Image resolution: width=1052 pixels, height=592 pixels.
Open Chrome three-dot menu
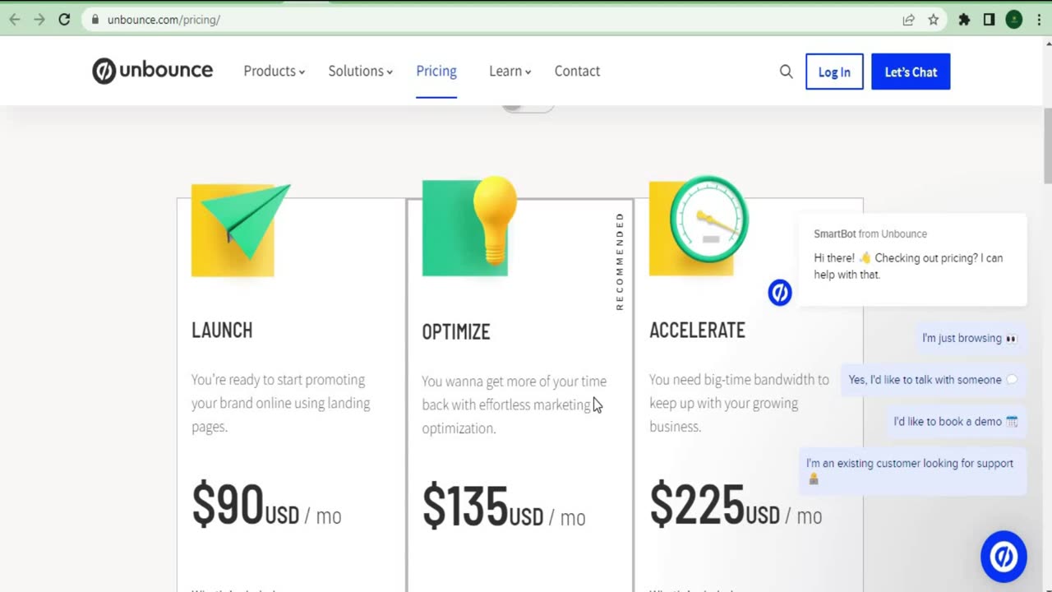(1039, 20)
